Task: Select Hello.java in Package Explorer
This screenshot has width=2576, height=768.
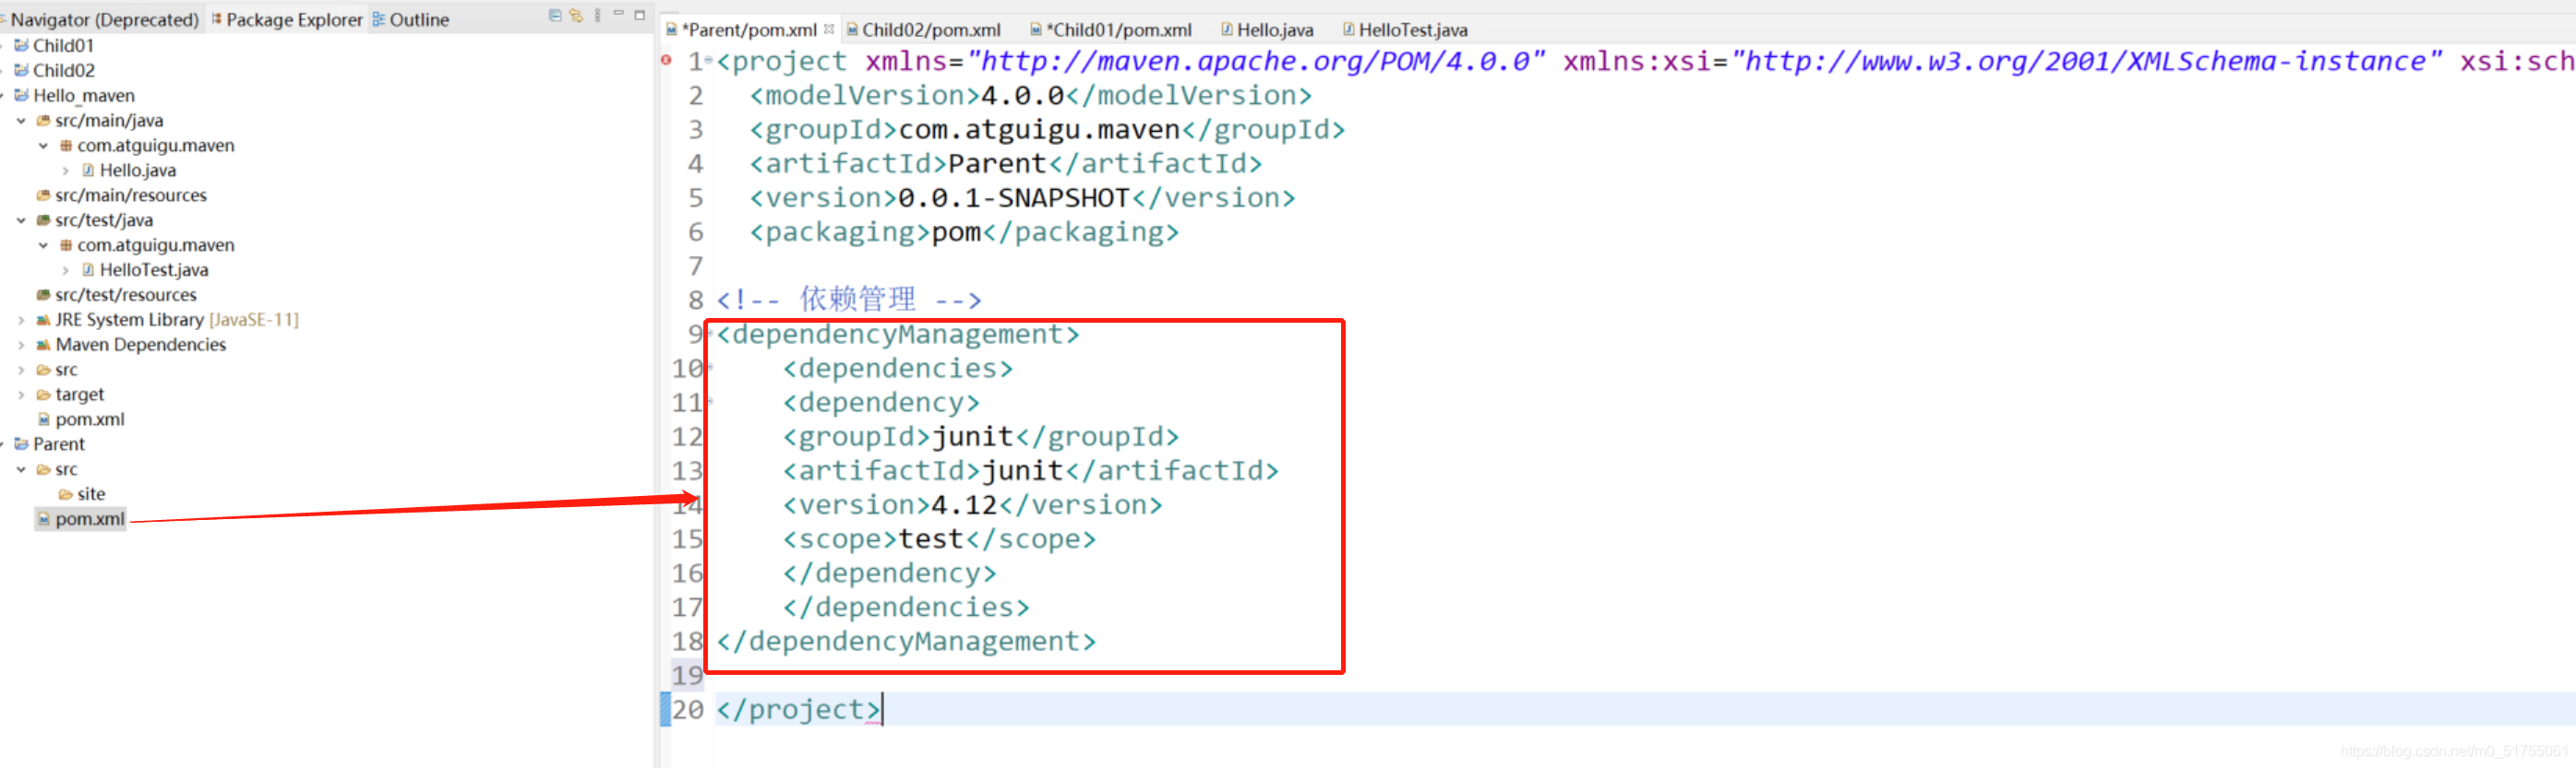Action: click(x=138, y=170)
